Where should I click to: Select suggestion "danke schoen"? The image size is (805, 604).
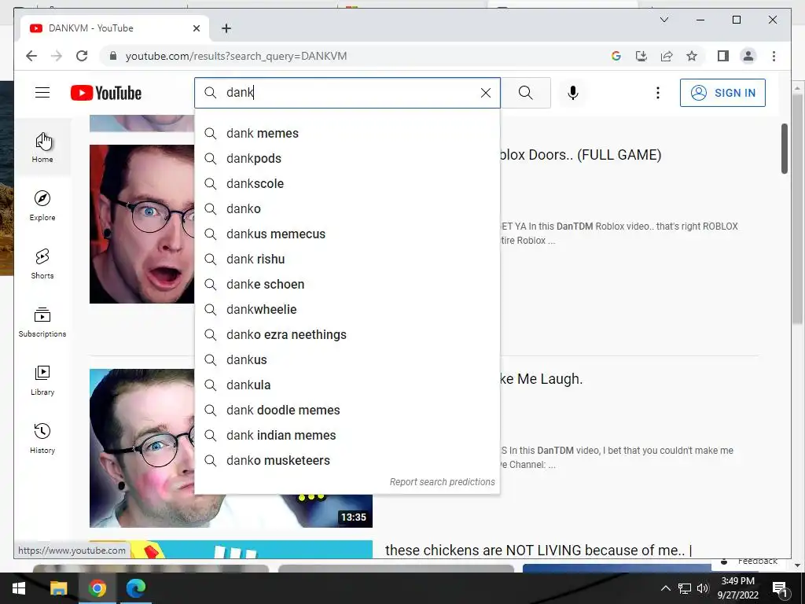347,285
